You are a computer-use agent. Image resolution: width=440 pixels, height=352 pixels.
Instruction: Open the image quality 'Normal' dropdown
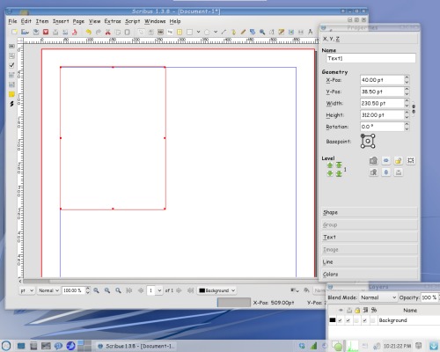[48, 290]
